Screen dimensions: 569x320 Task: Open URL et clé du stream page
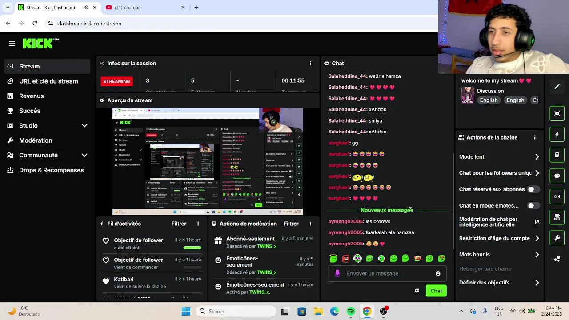click(x=47, y=81)
